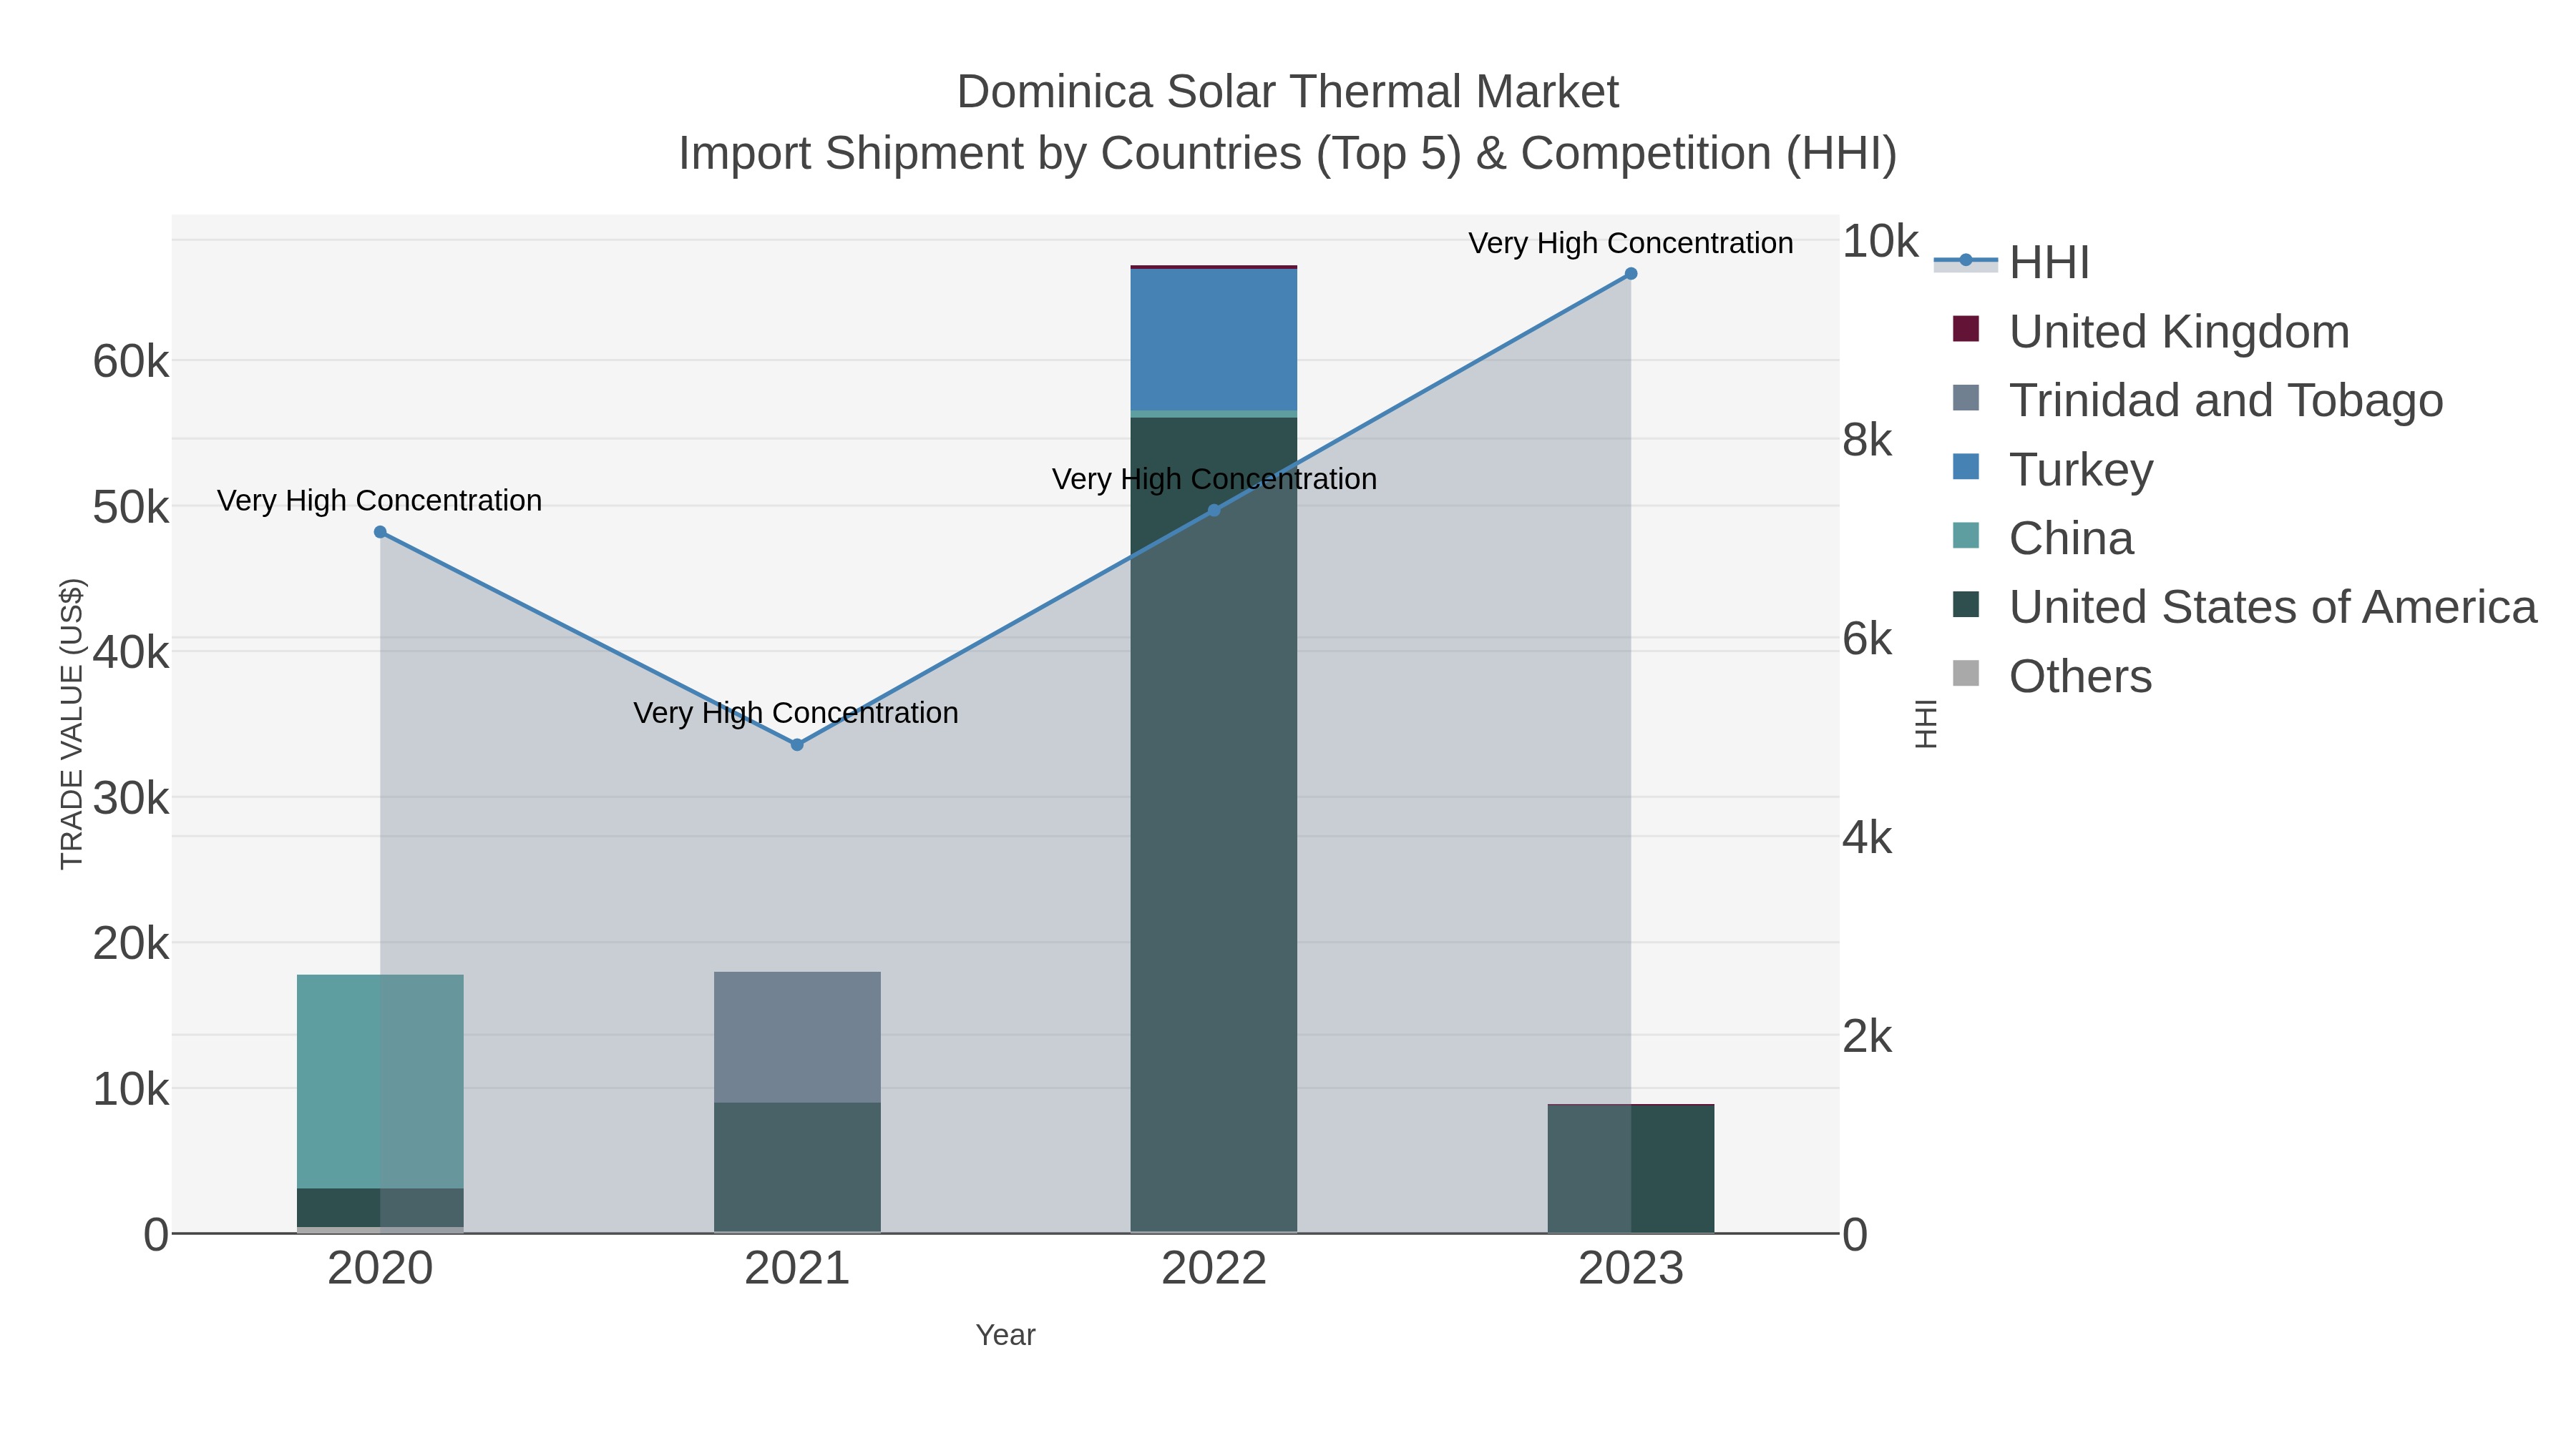Select the 2022 HHI data point
This screenshot has height=1448, width=2576.
tap(1214, 511)
